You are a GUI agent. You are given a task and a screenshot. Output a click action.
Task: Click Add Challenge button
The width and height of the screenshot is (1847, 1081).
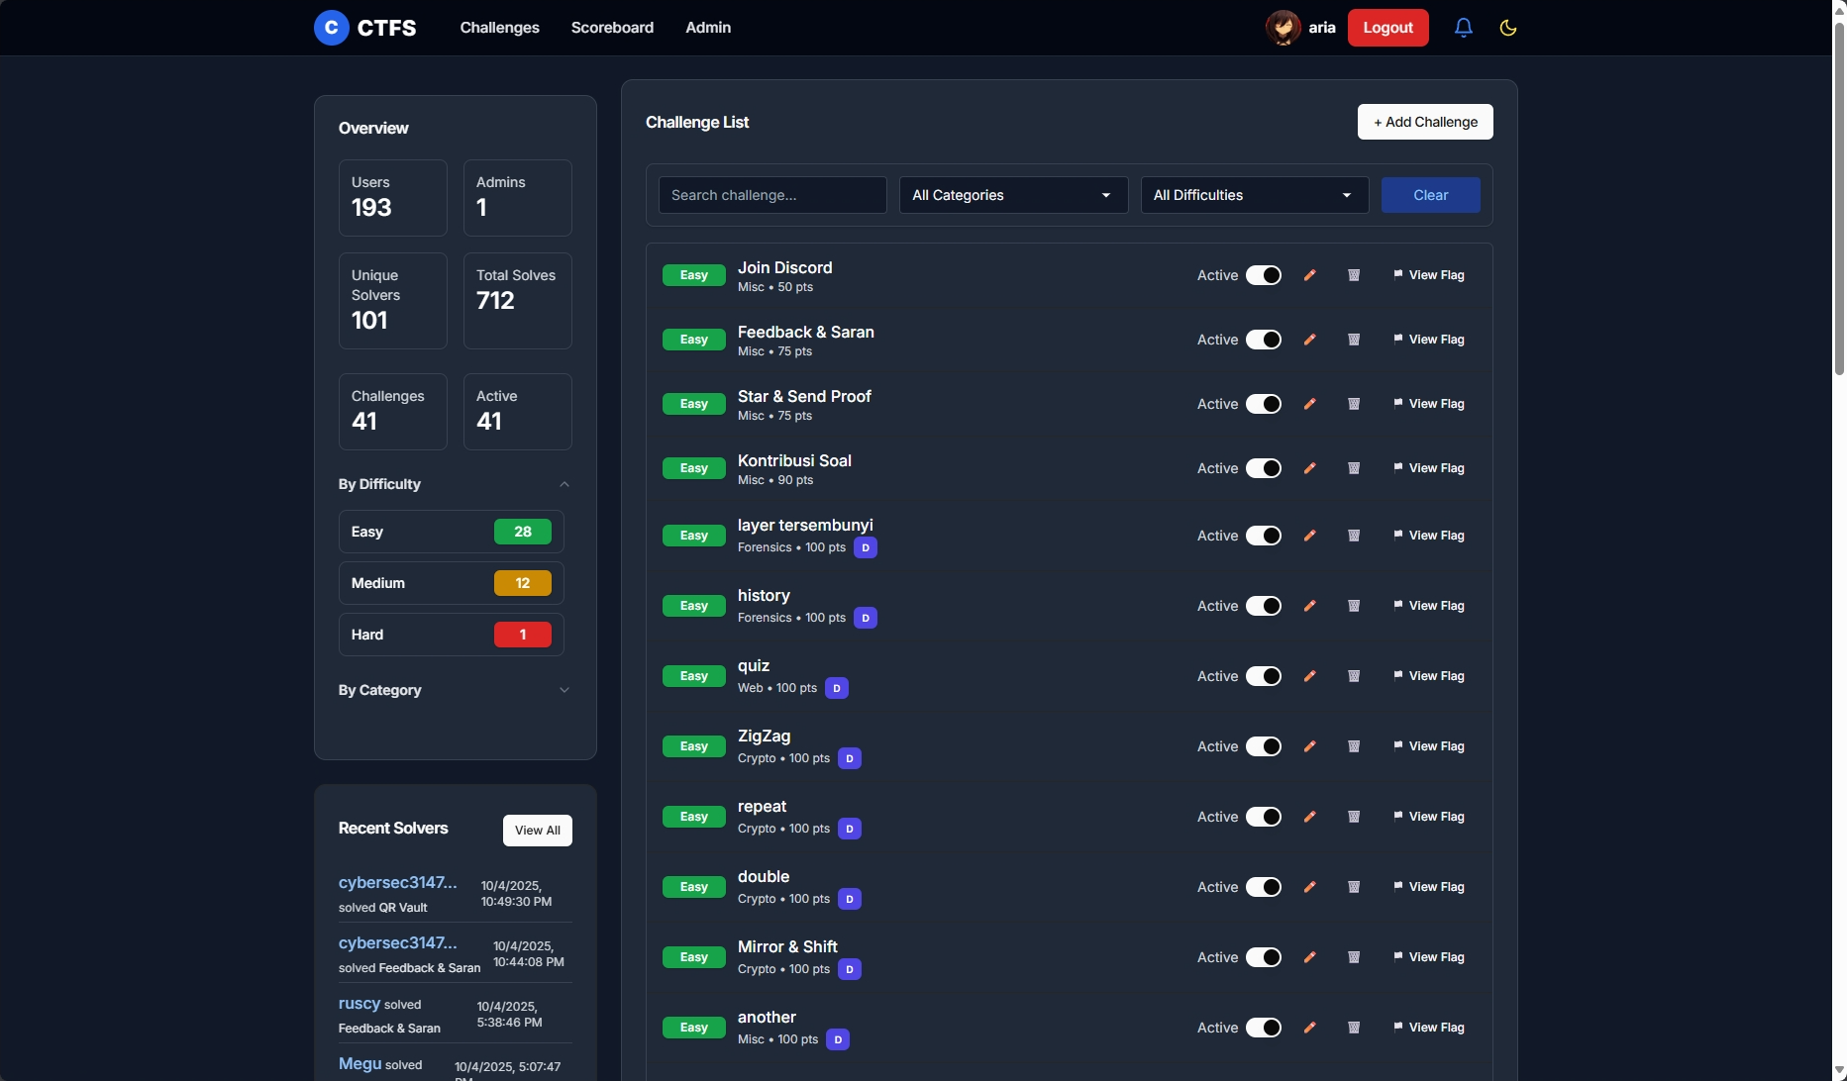pyautogui.click(x=1425, y=122)
